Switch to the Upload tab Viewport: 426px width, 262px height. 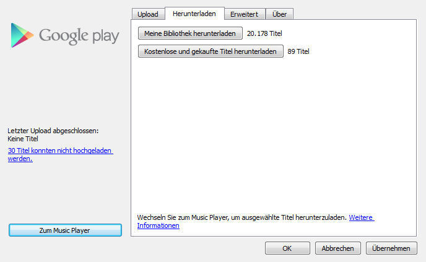(148, 14)
